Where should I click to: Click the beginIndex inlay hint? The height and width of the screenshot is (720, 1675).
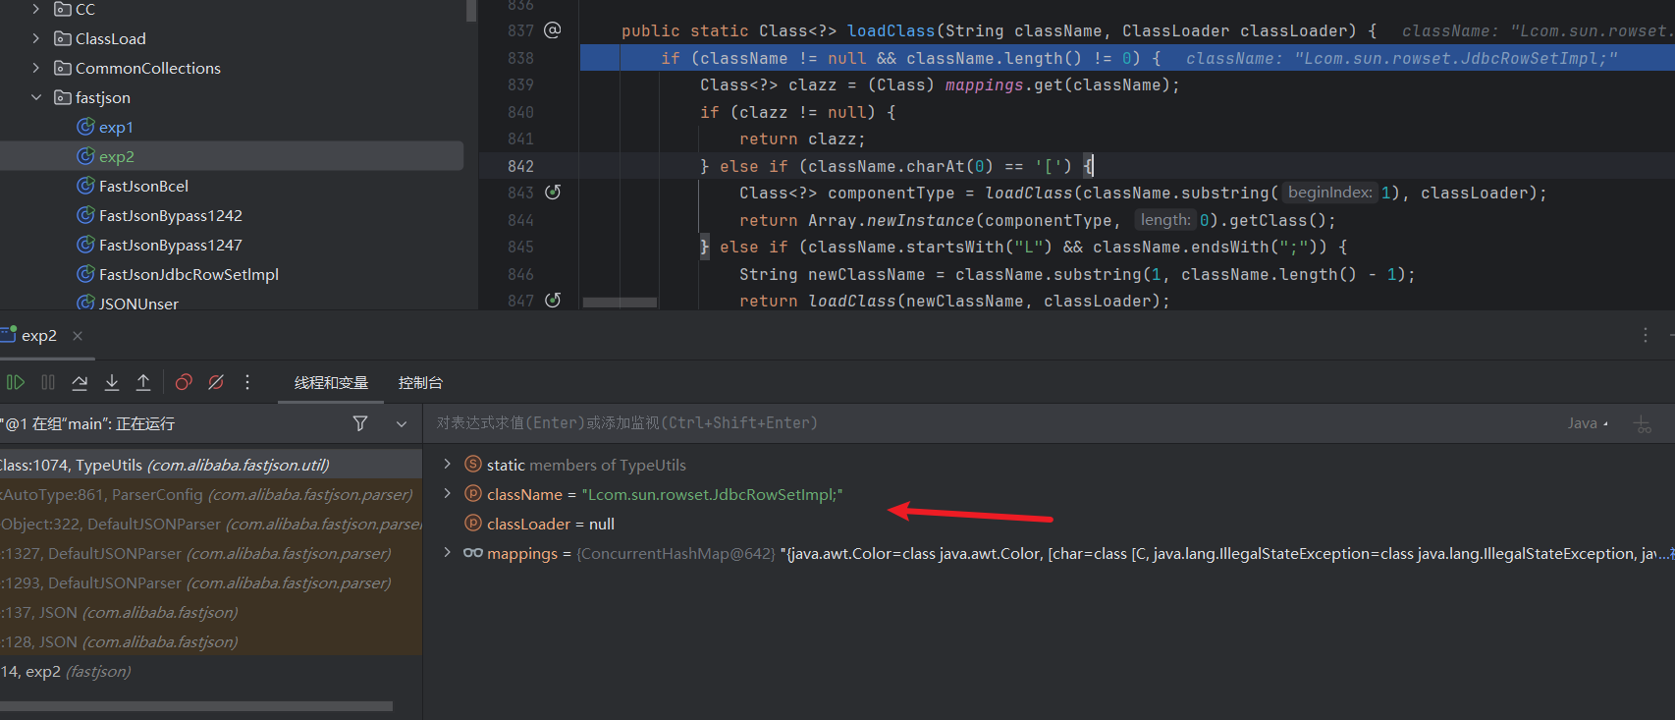coord(1329,193)
